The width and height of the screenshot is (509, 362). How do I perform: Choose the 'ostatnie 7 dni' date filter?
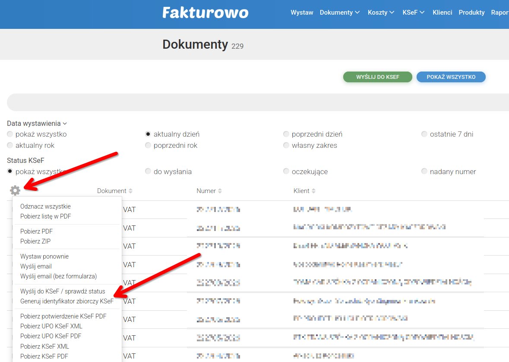coord(424,134)
